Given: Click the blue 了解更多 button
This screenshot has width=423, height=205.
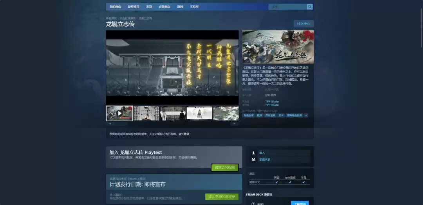Looking at the screenshot, I should point(300,203).
